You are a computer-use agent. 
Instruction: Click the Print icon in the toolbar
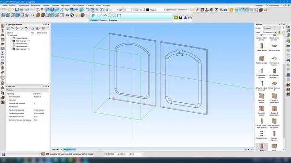click(x=21, y=10)
